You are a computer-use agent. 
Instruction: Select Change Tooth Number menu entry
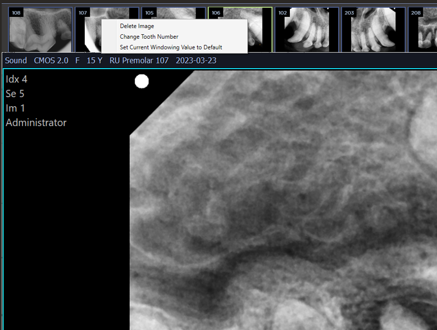pos(149,37)
